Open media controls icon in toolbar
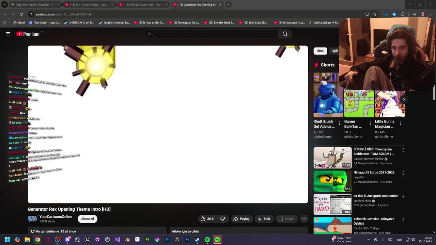Image resolution: width=436 pixels, height=245 pixels. click(x=415, y=14)
